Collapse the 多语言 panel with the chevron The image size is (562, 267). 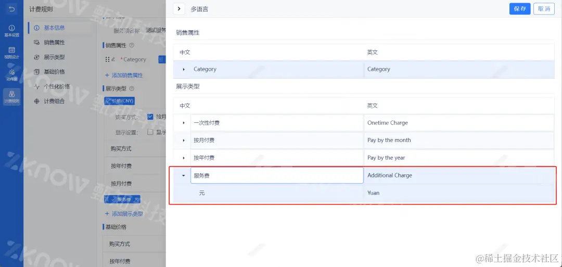(179, 9)
